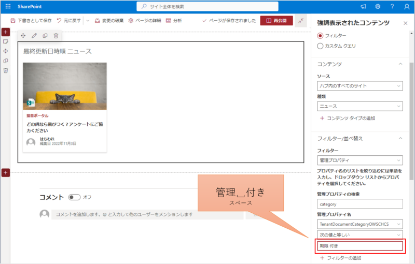Collapse the コンテンツ section chevron
Screen dimensions: 415x264
click(x=400, y=64)
